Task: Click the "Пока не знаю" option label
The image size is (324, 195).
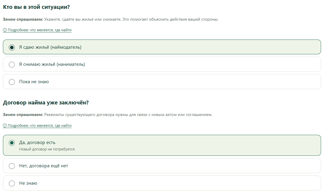Action: point(34,82)
